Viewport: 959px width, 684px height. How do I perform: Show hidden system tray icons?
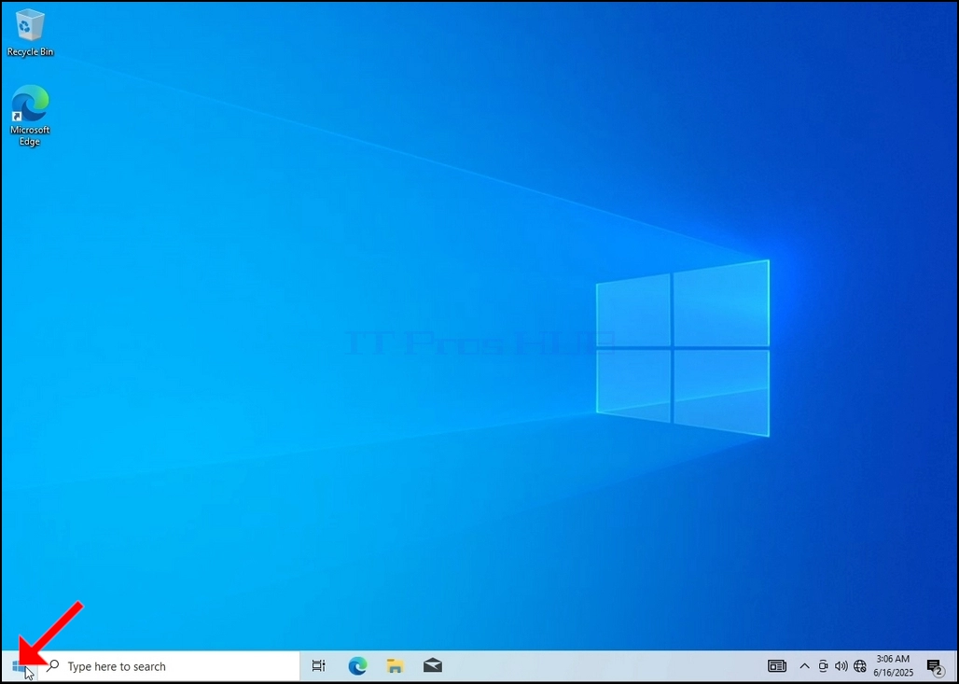click(805, 666)
